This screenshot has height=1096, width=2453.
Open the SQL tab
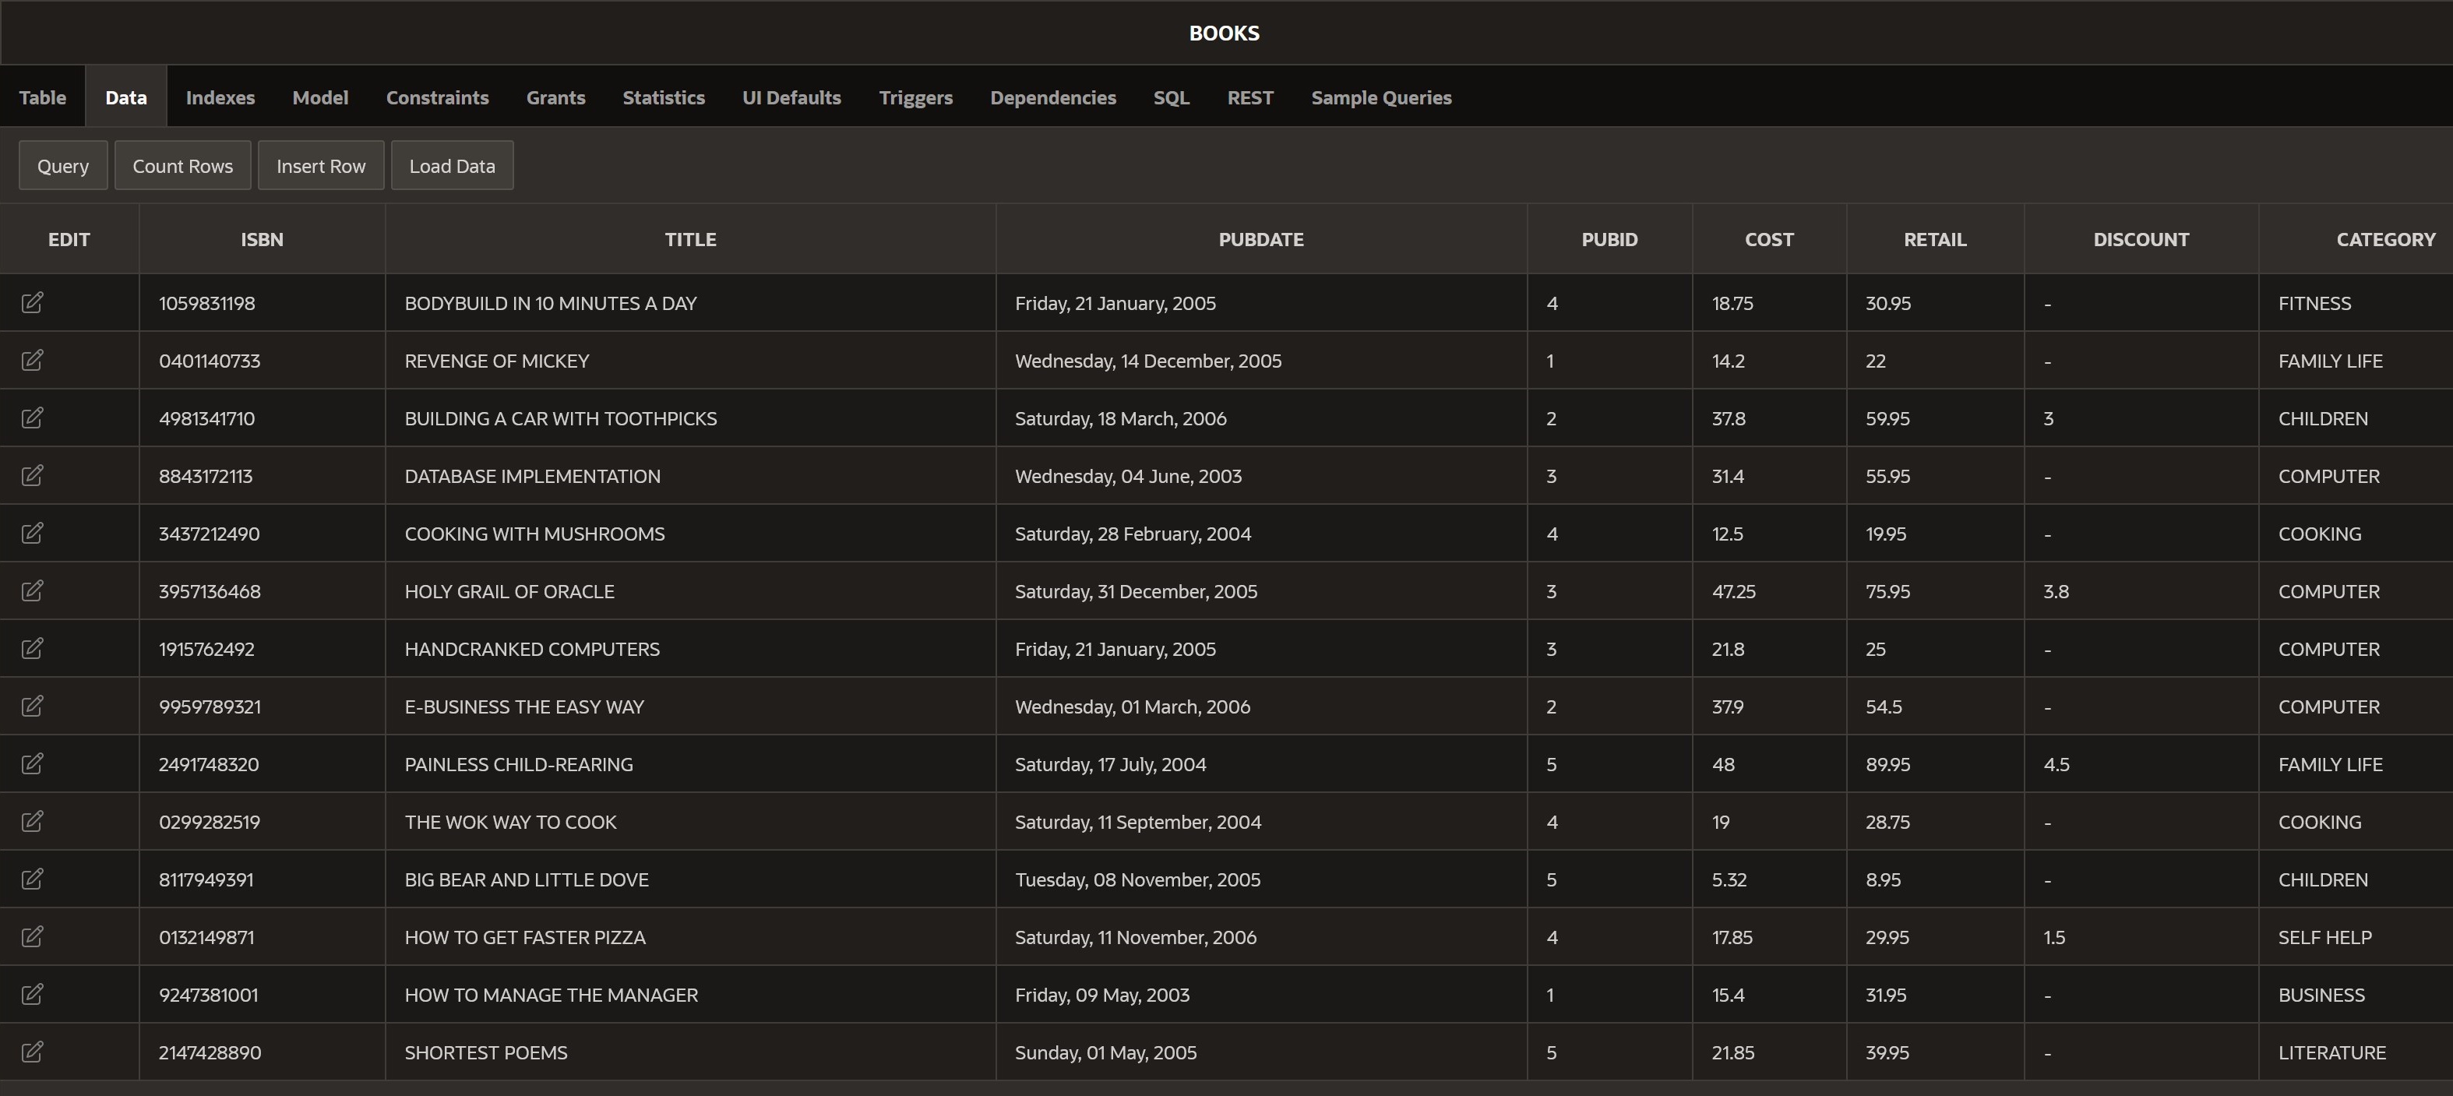(x=1170, y=96)
